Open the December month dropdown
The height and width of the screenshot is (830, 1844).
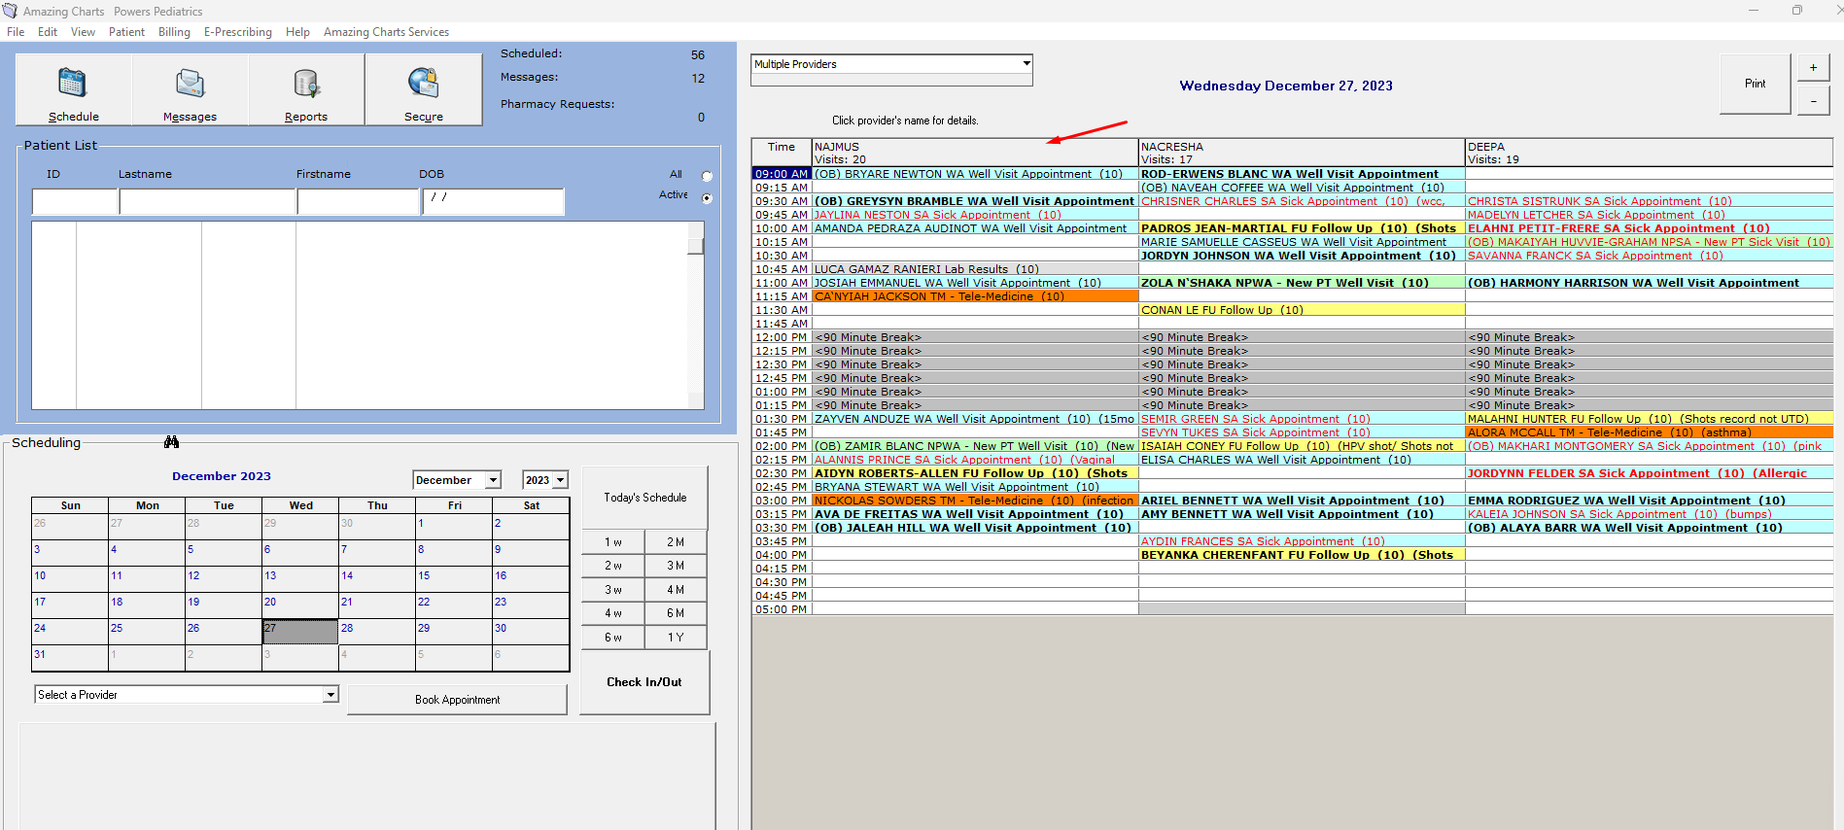pyautogui.click(x=493, y=480)
